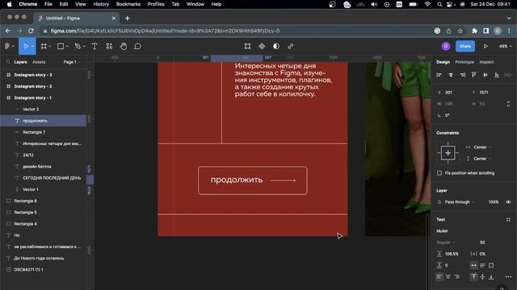
Task: Click the layer opacity 100% field
Action: coord(494,202)
